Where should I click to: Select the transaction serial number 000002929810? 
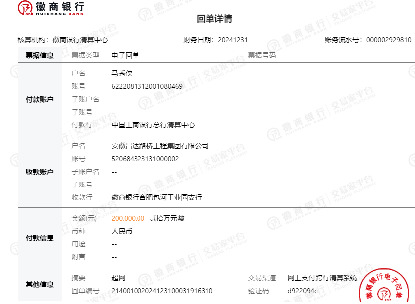pyautogui.click(x=389, y=40)
